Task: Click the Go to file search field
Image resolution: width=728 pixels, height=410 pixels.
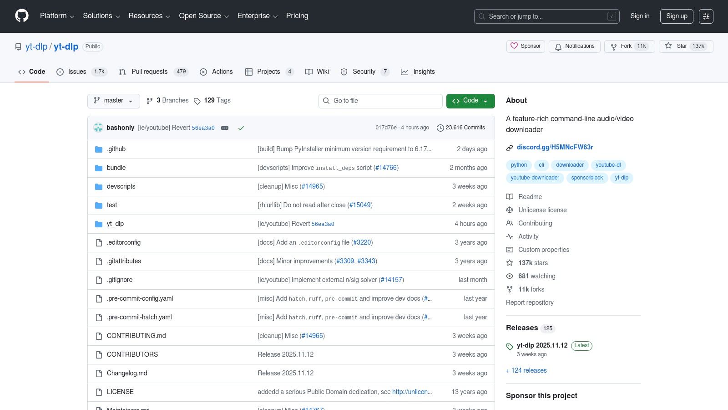Action: tap(380, 101)
